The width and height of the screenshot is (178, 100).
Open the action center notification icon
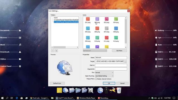[x=174, y=98]
